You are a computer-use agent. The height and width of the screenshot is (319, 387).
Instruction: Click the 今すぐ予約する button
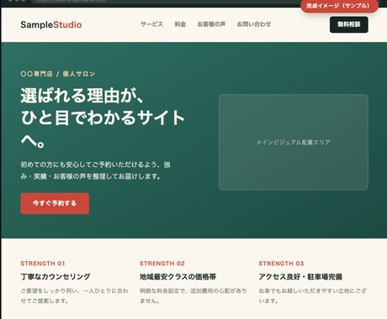click(55, 203)
